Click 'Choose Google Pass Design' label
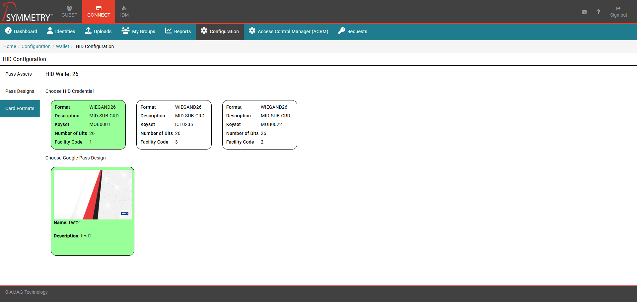Image resolution: width=637 pixels, height=302 pixels. (76, 158)
